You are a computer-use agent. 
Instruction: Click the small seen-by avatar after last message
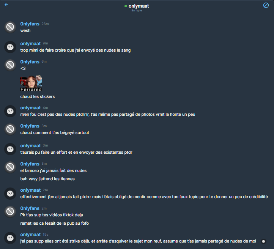264,241
